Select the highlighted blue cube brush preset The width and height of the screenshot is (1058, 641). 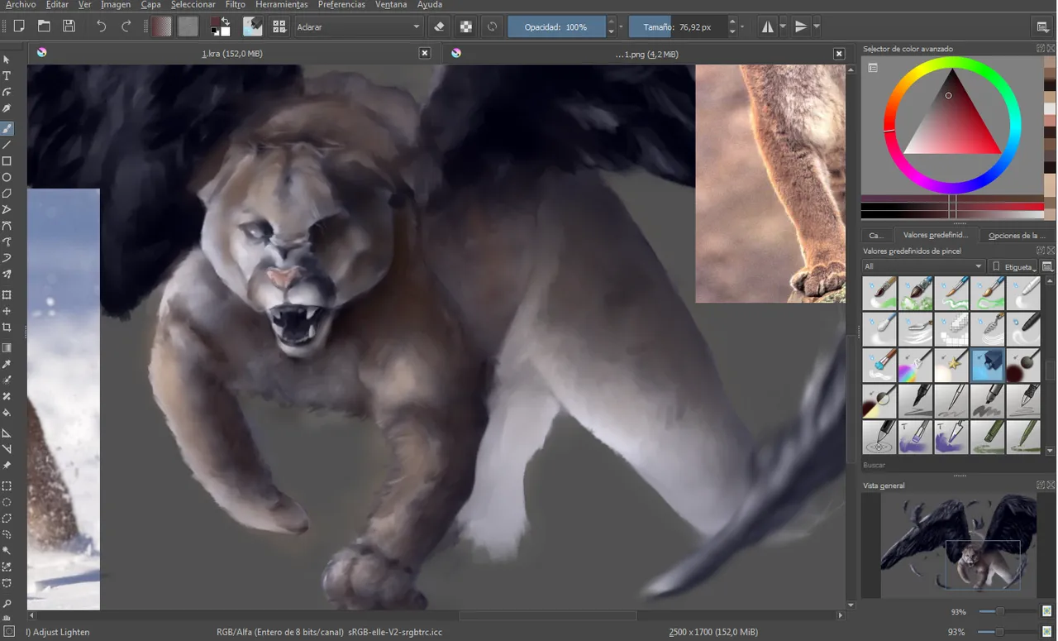pyautogui.click(x=987, y=365)
